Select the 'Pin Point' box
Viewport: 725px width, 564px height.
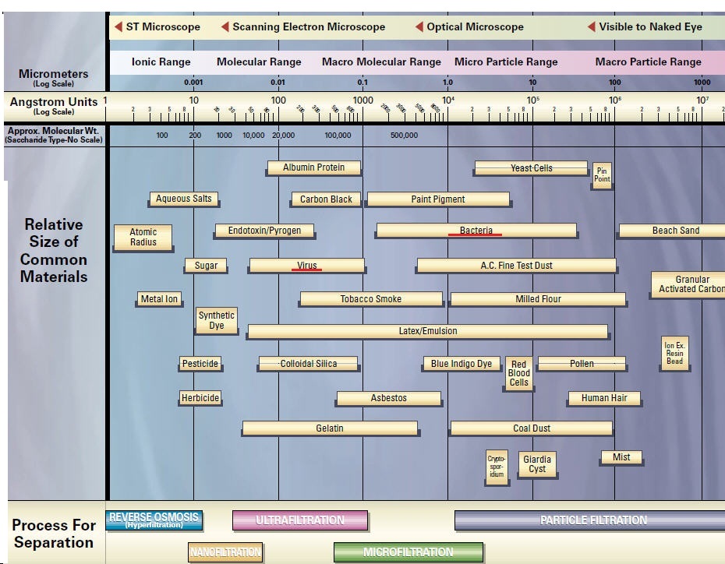pos(602,175)
